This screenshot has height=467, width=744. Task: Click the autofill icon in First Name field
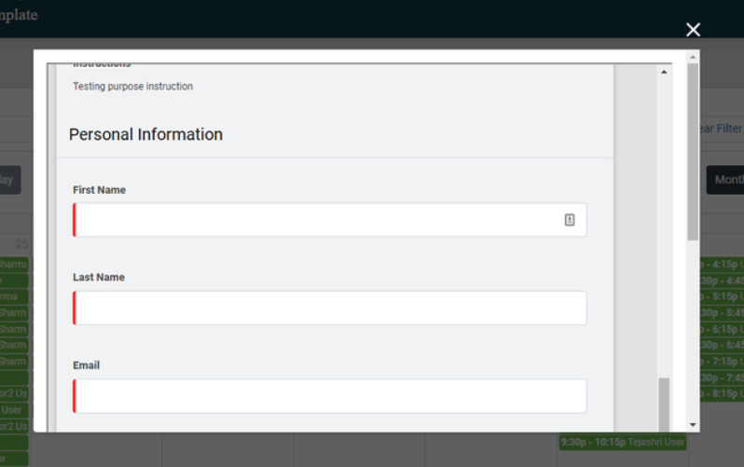click(570, 220)
